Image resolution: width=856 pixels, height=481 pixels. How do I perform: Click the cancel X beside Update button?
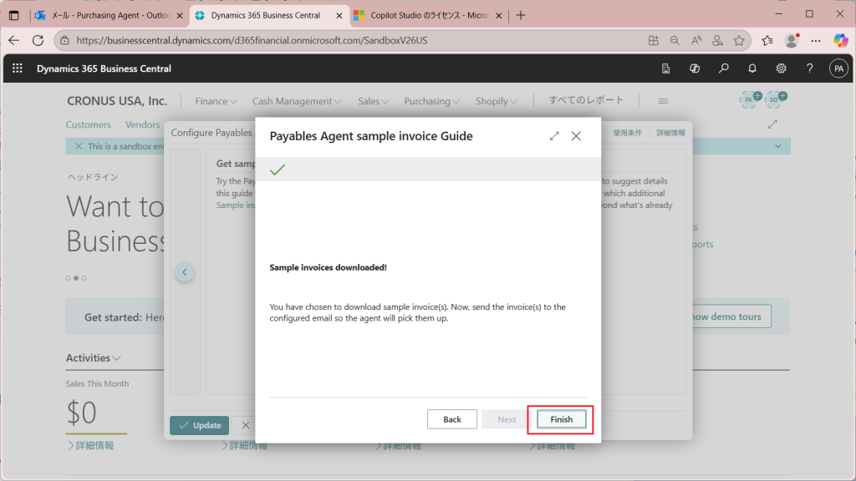point(245,425)
